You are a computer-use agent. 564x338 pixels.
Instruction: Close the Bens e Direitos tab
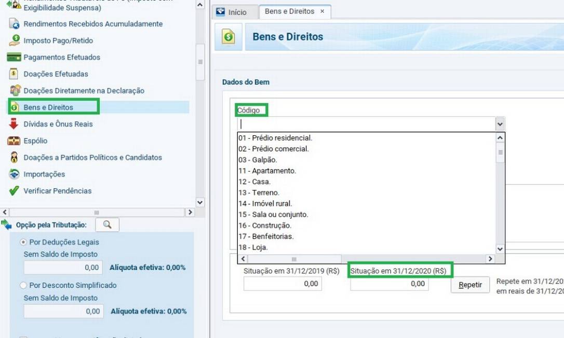coord(322,11)
